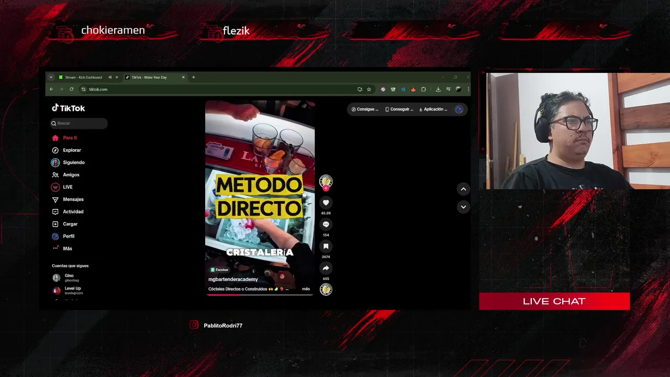Mute the Kick Dashboard tab audio
The width and height of the screenshot is (670, 377).
point(110,77)
